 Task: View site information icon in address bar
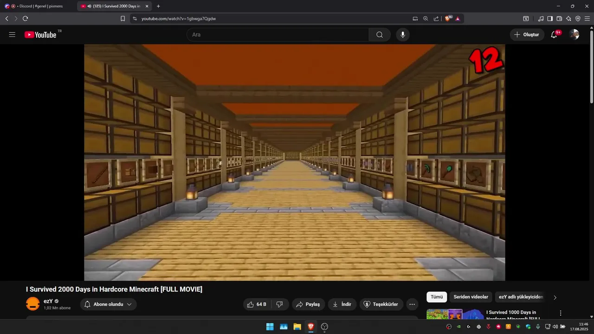pos(135,19)
